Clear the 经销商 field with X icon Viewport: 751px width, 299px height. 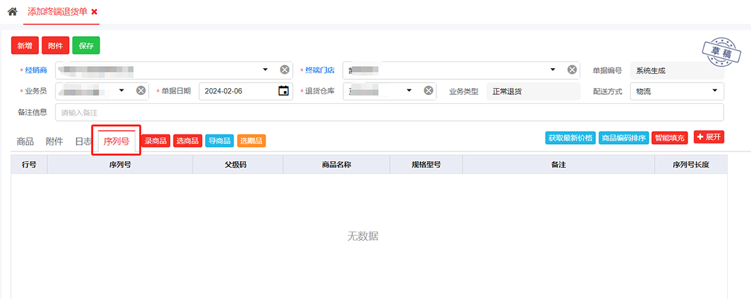(285, 70)
